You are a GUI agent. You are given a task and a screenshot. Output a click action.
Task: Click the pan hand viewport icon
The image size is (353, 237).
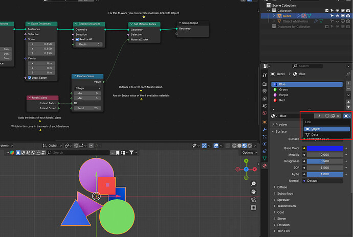click(x=253, y=192)
